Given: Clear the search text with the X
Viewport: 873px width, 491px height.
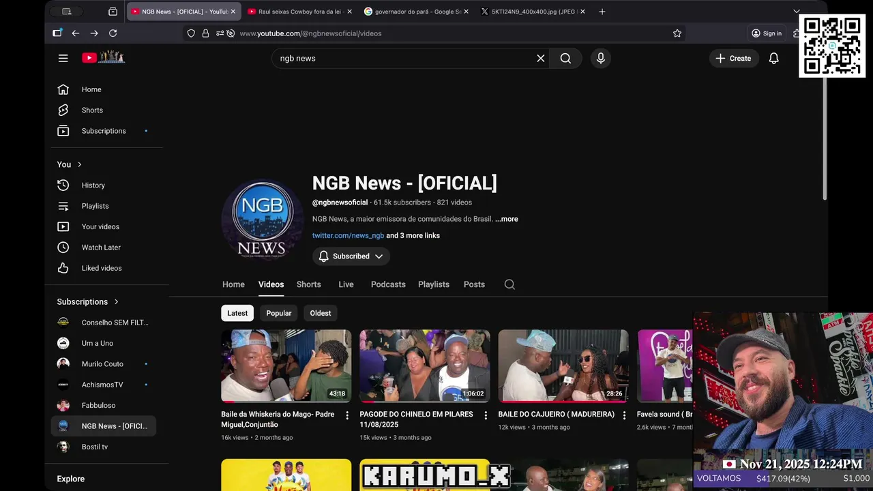Looking at the screenshot, I should (x=541, y=58).
